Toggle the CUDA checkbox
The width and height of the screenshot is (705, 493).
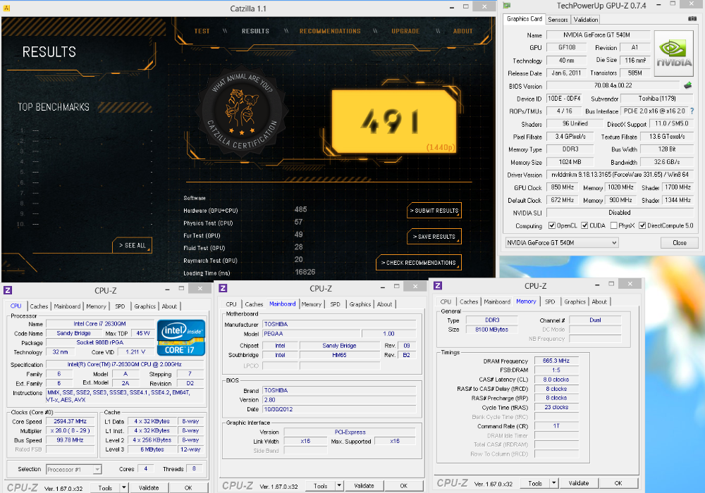(584, 225)
